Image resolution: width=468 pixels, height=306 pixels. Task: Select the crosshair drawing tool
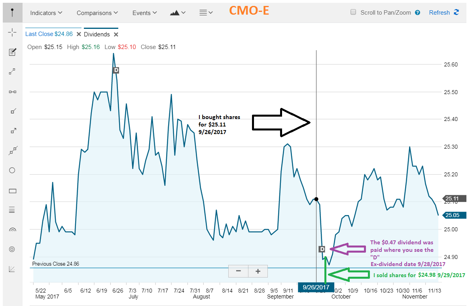coord(12,32)
